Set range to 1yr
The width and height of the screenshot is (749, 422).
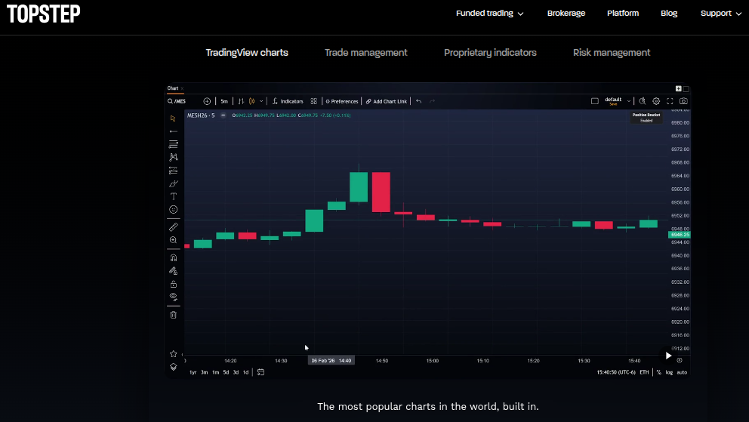[193, 372]
